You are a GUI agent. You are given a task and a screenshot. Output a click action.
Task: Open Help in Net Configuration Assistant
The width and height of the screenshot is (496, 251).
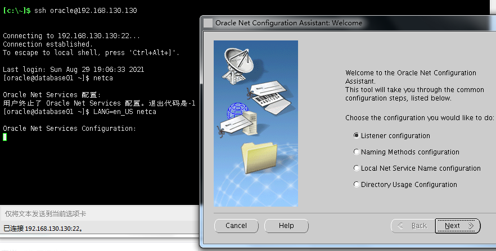[286, 226]
